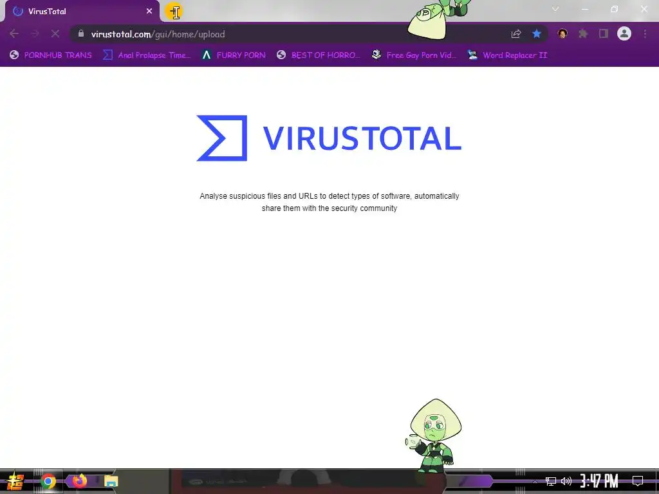
Task: Switch to Google Chrome on the taskbar
Action: tap(48, 481)
